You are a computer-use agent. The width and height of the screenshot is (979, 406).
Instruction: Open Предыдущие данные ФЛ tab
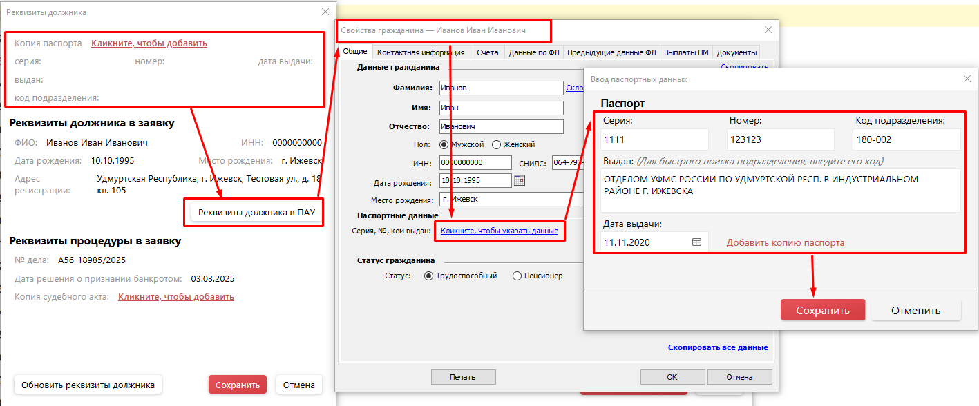pos(611,52)
